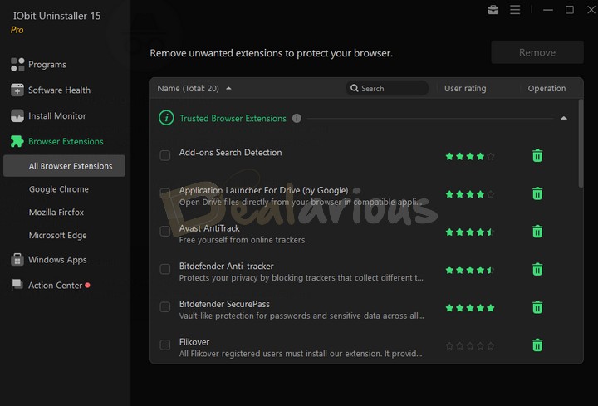Viewport: 598px width, 406px height.
Task: Click the Trusted Browser Extensions heading
Action: tap(233, 118)
